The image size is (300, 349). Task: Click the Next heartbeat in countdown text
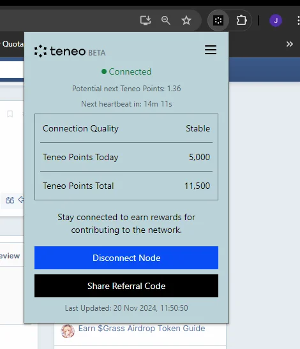(126, 104)
